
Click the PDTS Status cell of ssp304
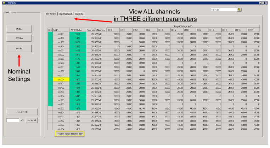pyautogui.click(x=78, y=79)
